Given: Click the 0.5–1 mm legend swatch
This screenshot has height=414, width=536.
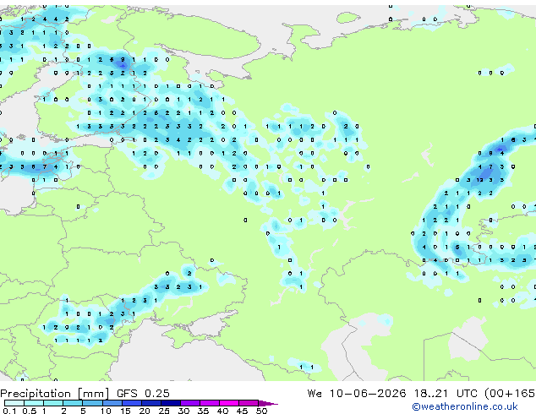Looking at the screenshot, I should tap(34, 403).
